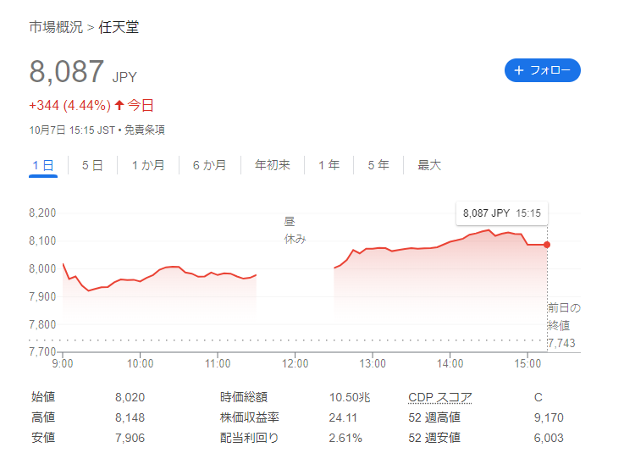The image size is (624, 453).
Task: Click the 10月7日 15:15 JST timestamp
Action: click(x=72, y=130)
